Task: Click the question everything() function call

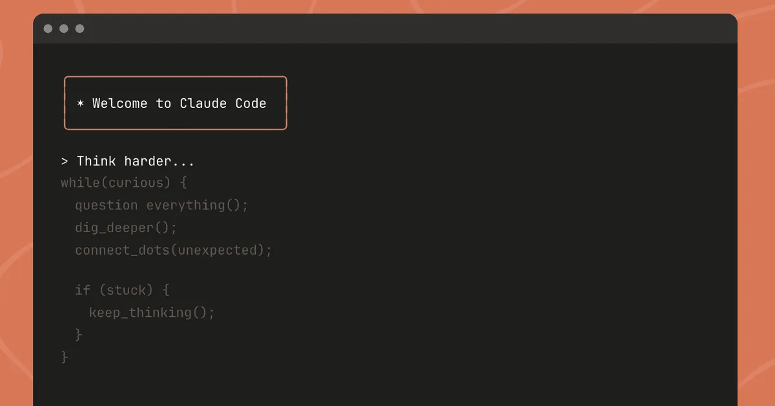Action: pyautogui.click(x=161, y=205)
